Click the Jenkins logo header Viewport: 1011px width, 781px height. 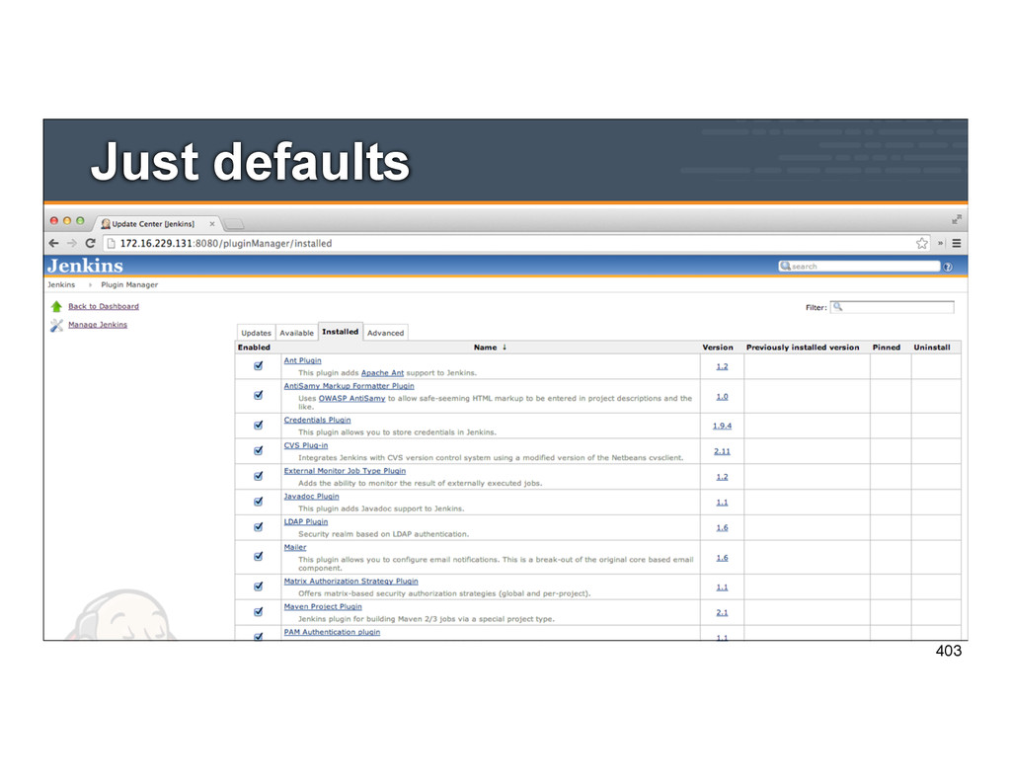(x=85, y=266)
